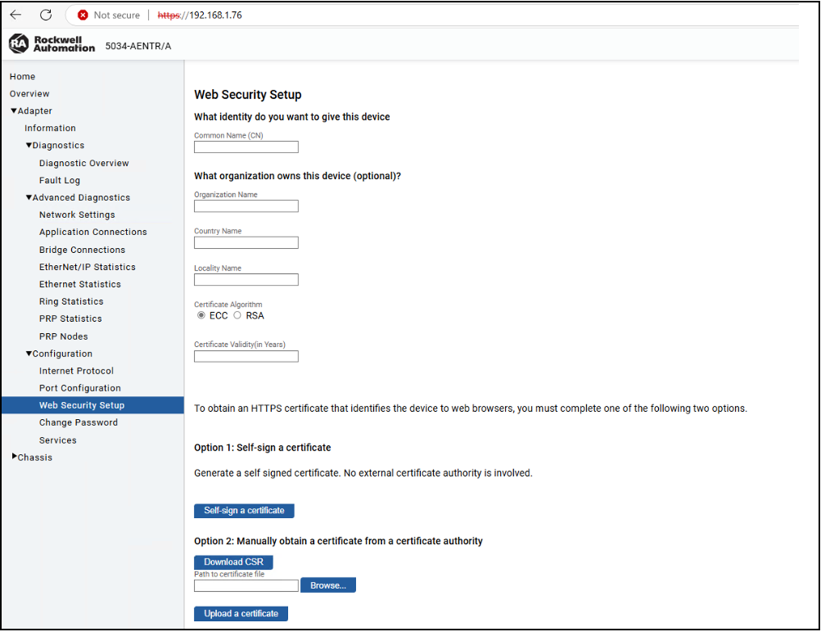Open Application Connections
This screenshot has width=821, height=632.
point(93,232)
